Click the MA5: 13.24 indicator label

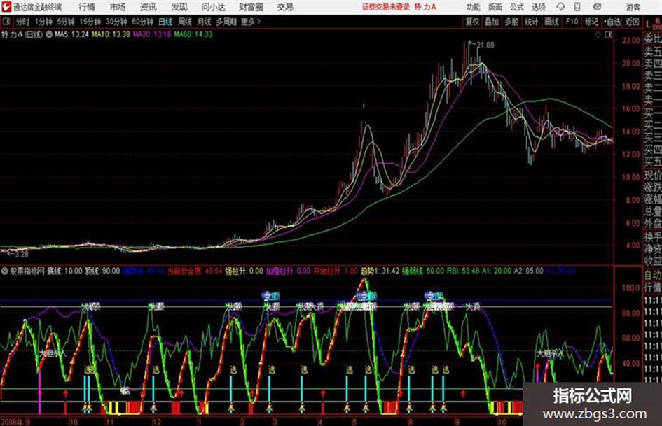click(71, 34)
